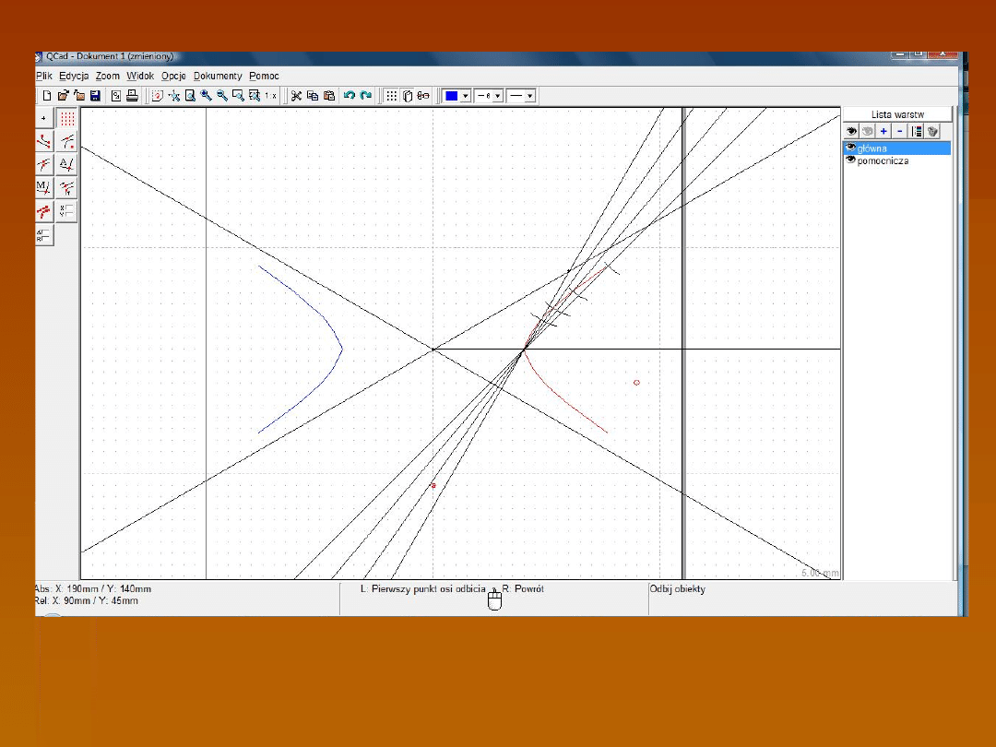This screenshot has height=747, width=996.
Task: Click the Print icon in the toolbar
Action: pos(132,95)
